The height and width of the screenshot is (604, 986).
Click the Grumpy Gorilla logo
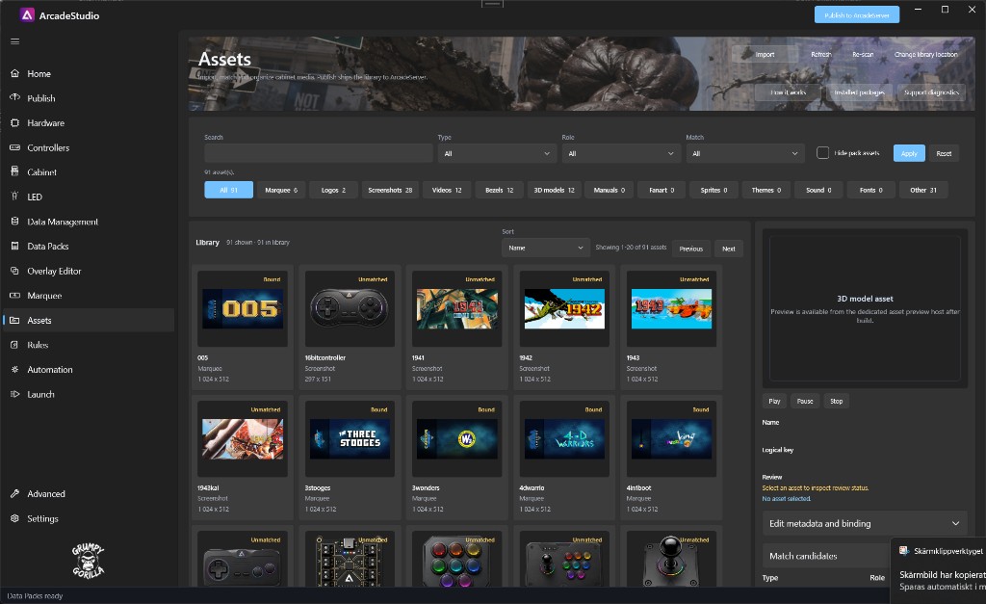pyautogui.click(x=88, y=560)
